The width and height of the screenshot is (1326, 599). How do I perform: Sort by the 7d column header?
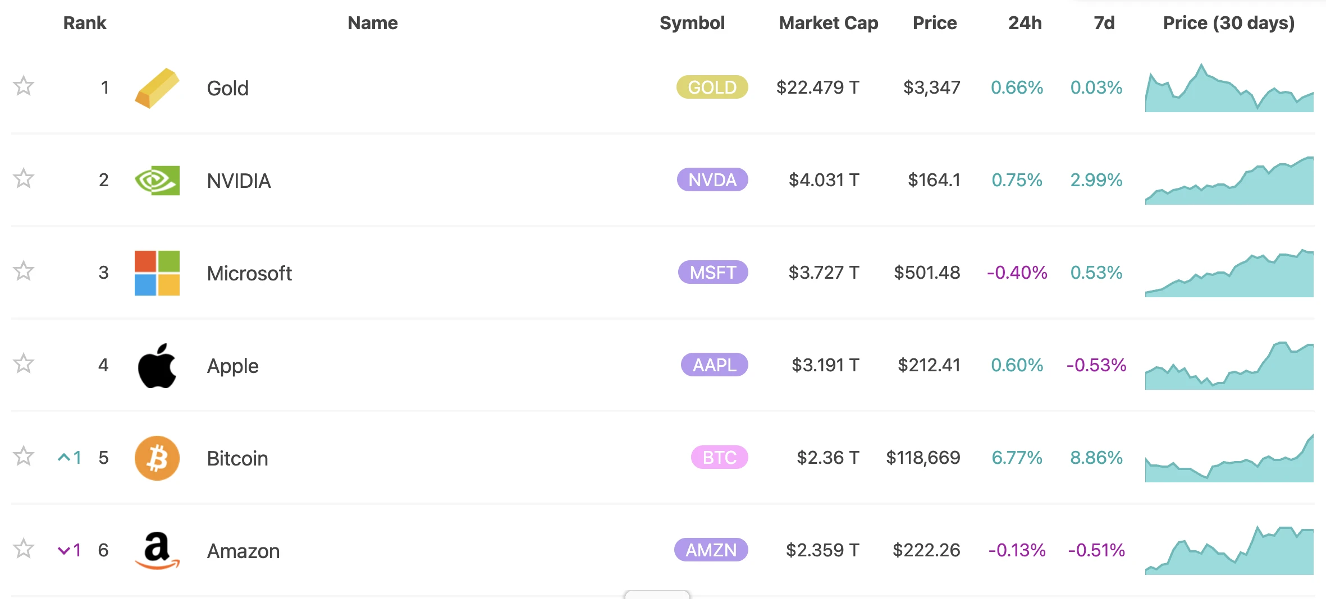pos(1104,23)
